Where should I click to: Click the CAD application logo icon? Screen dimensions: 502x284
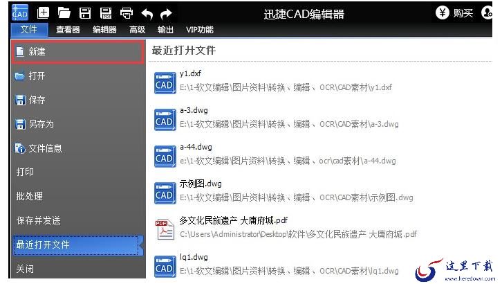click(20, 12)
